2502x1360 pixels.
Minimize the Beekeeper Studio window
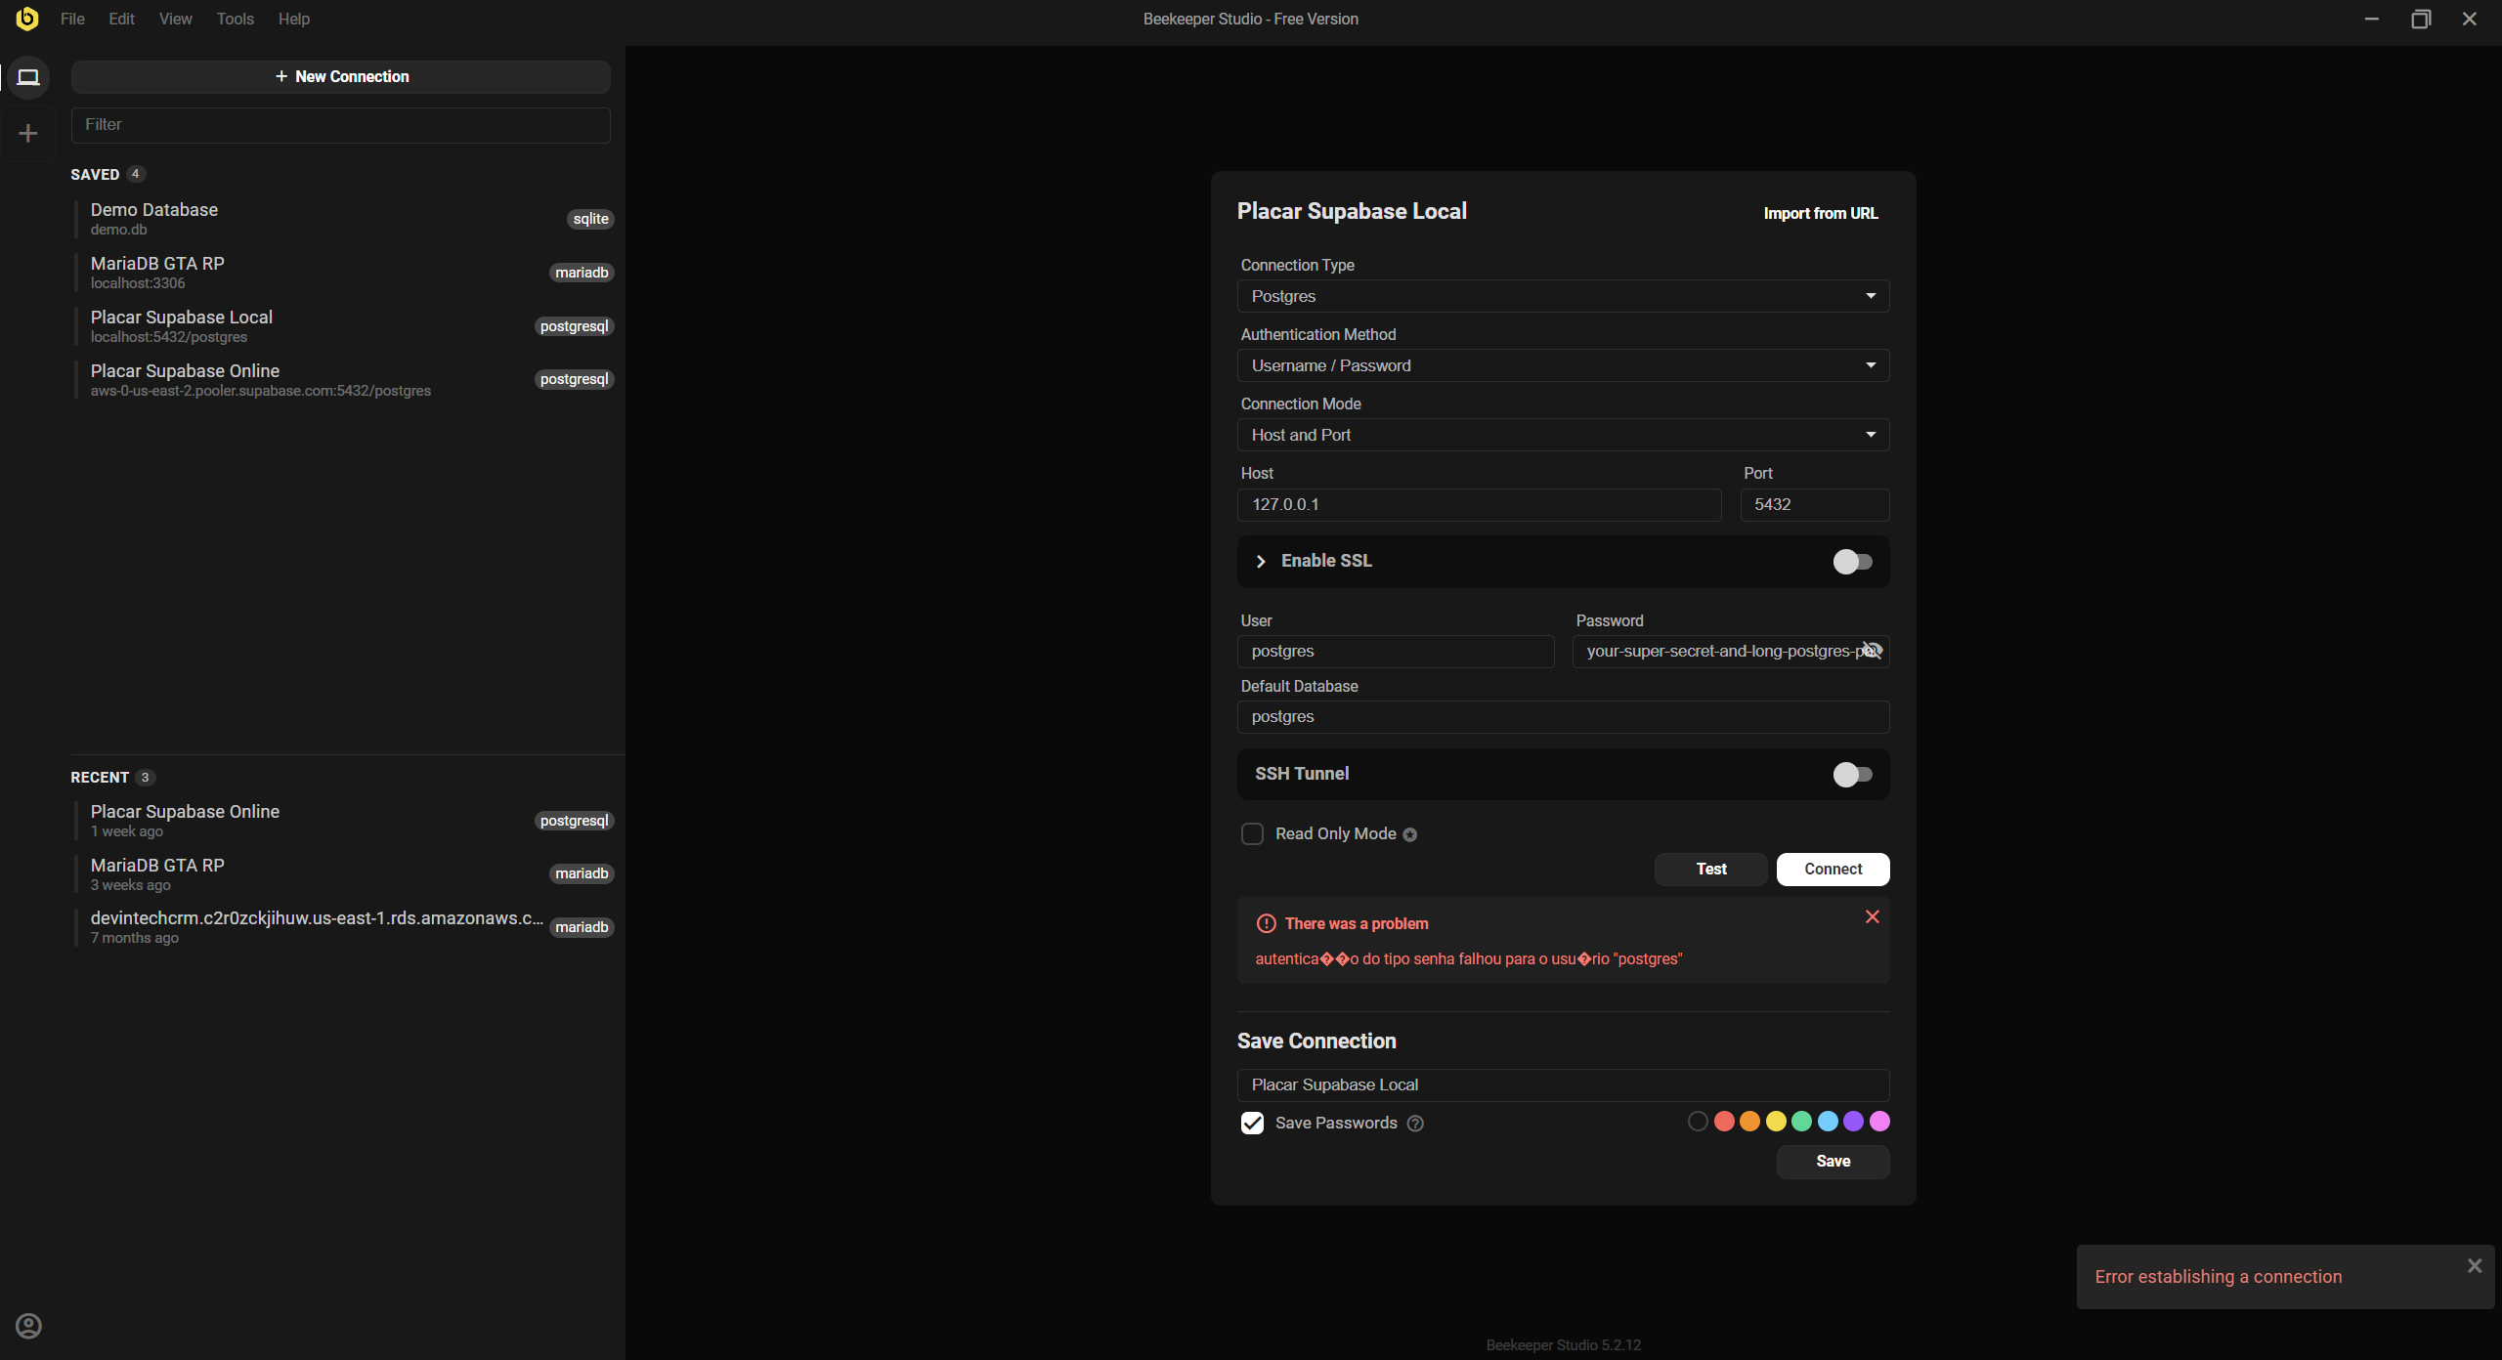[2371, 19]
